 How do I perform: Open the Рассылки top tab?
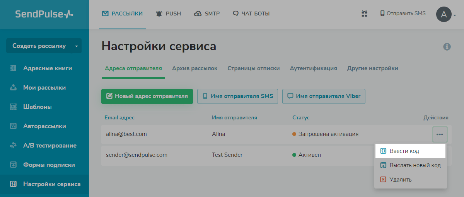click(122, 14)
